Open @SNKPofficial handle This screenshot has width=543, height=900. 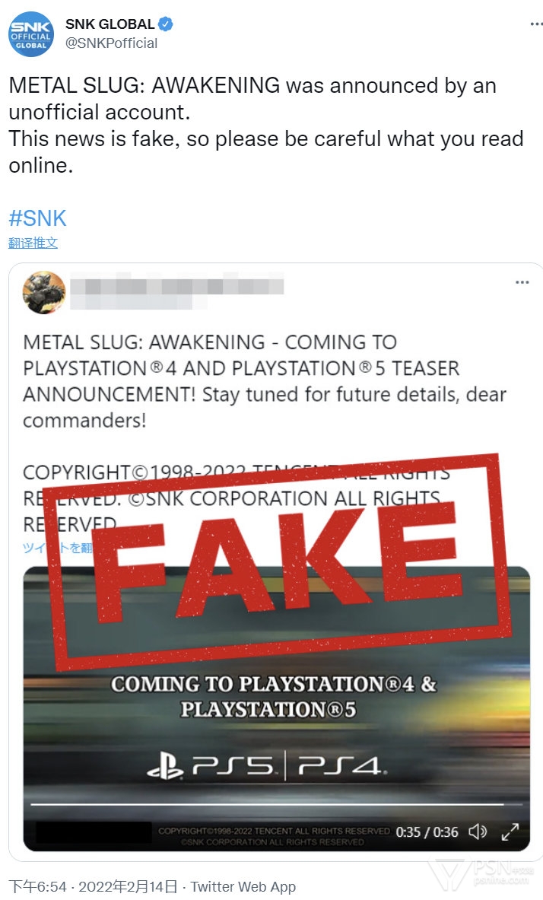111,43
